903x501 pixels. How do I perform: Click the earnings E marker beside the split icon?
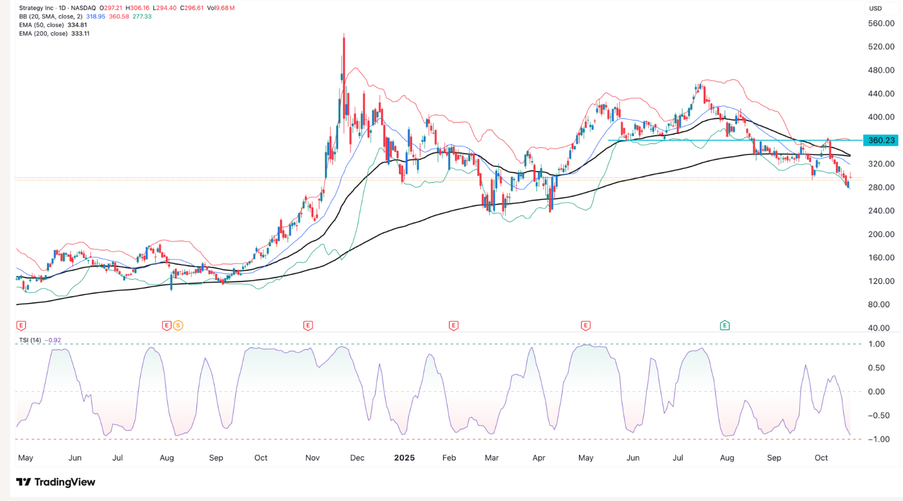pos(166,326)
